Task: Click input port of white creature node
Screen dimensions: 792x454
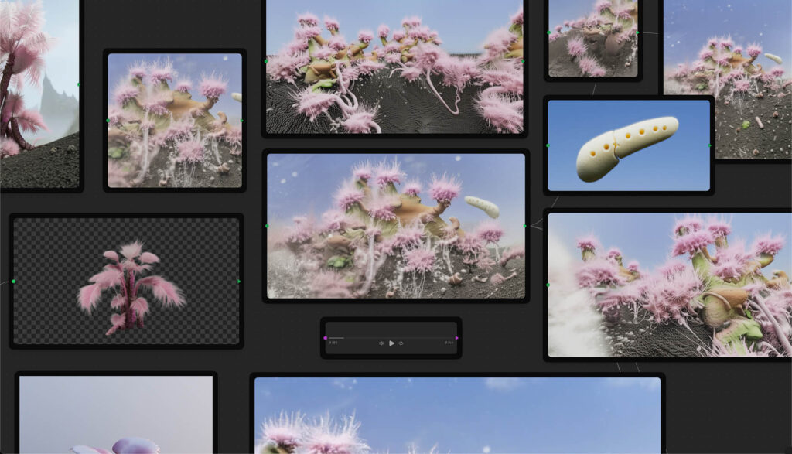Action: (x=548, y=145)
